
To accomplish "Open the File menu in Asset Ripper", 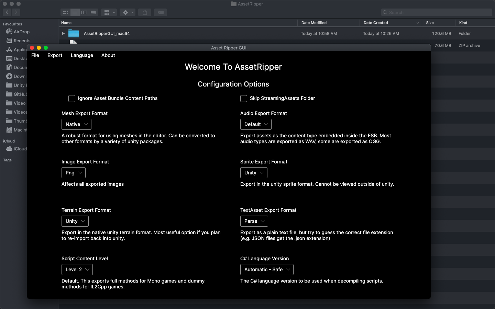I will pos(35,55).
